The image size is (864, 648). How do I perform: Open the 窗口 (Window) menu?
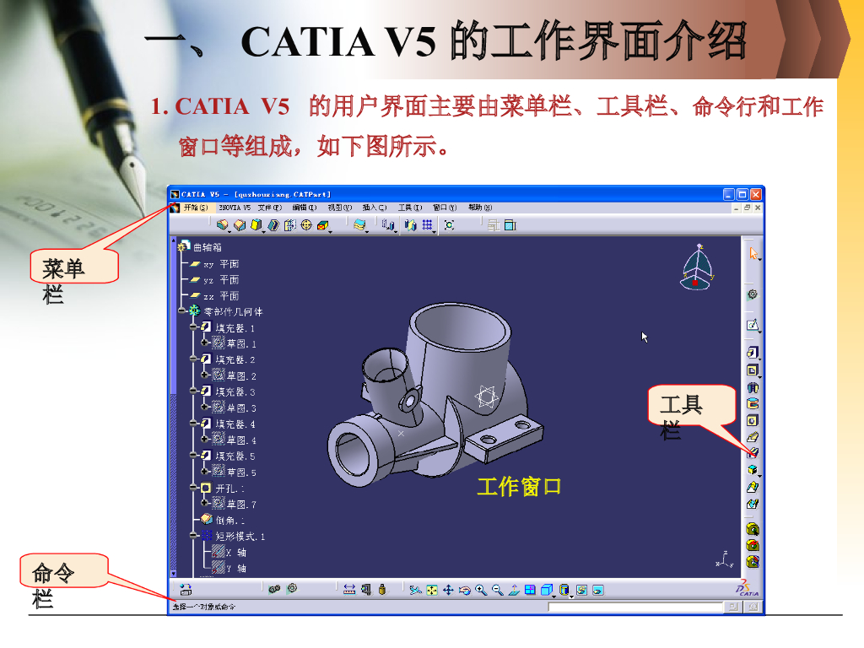(x=445, y=208)
